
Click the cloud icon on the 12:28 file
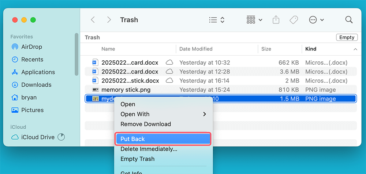[169, 72]
